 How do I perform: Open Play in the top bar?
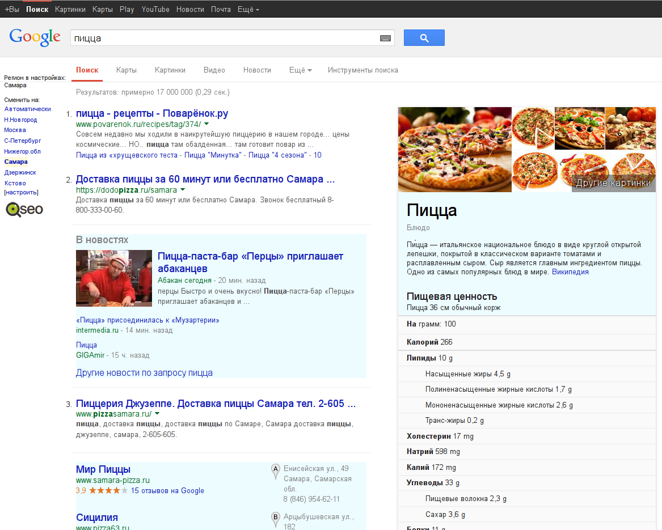(127, 9)
